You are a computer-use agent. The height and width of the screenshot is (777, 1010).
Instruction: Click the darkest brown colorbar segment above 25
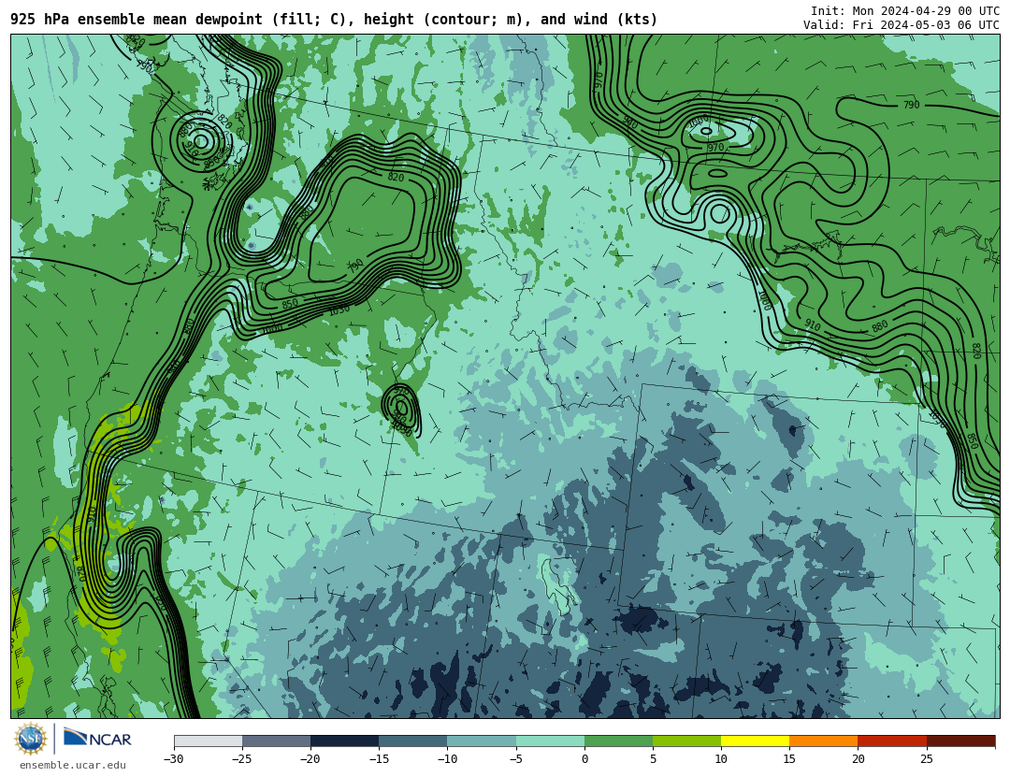point(961,741)
